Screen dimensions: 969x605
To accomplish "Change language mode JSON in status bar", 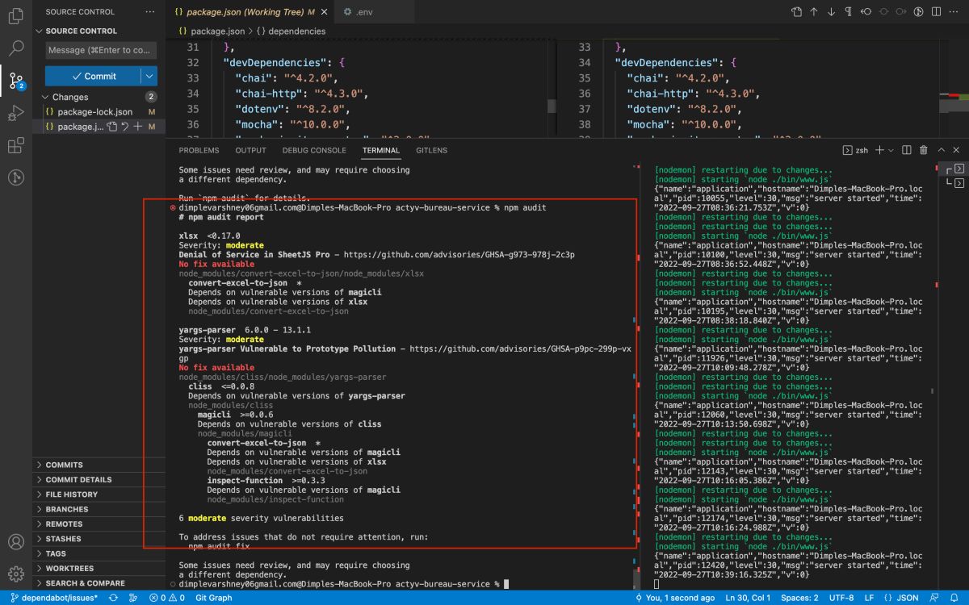I will pos(901,598).
